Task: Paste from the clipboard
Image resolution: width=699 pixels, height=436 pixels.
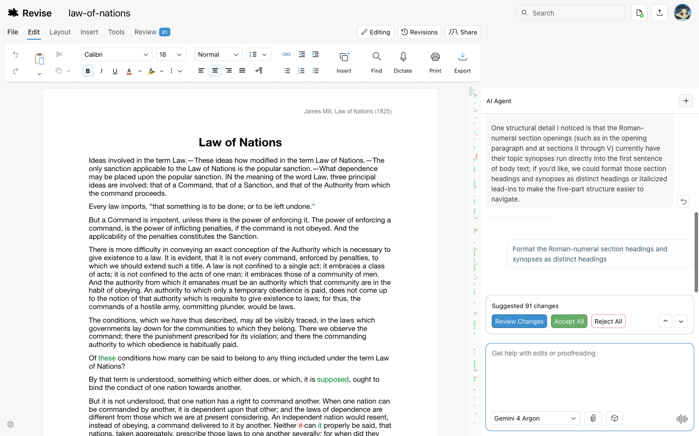Action: point(39,59)
